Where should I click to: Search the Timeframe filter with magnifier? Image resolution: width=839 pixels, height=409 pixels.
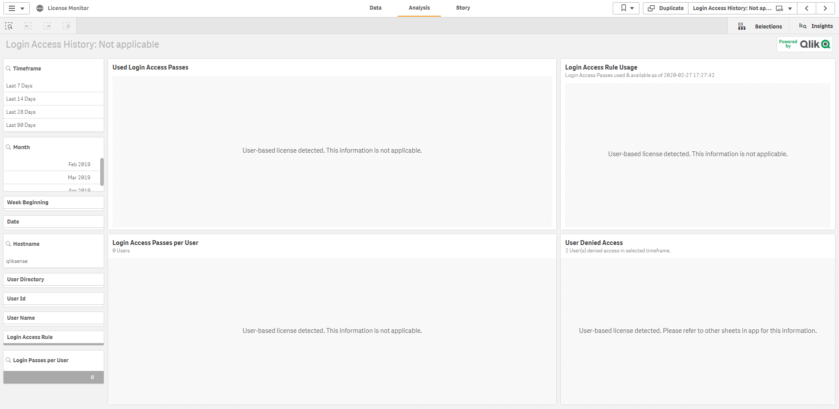coord(8,68)
